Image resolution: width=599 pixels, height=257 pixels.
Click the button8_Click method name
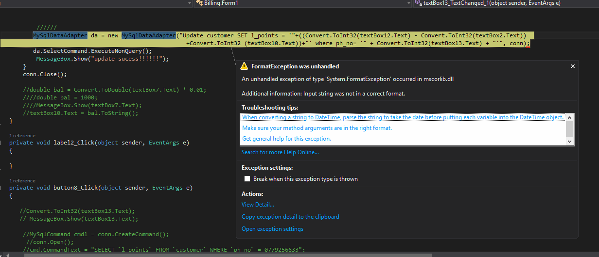pyautogui.click(x=76, y=188)
